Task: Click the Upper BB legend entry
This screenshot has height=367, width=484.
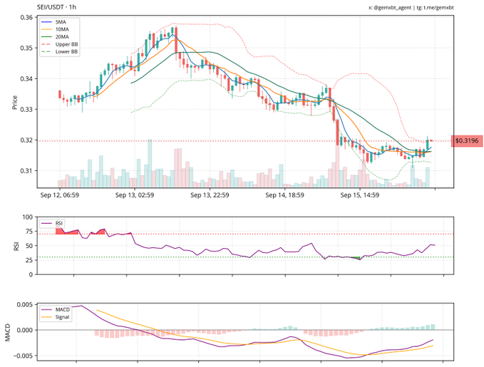Action: pos(64,44)
